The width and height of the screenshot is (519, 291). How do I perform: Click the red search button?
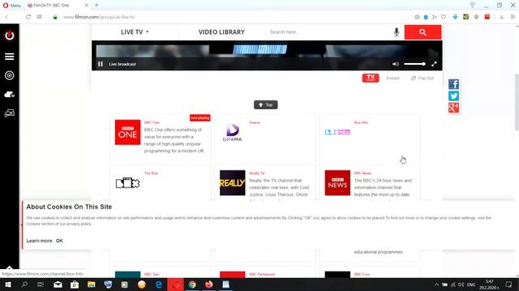pyautogui.click(x=422, y=32)
